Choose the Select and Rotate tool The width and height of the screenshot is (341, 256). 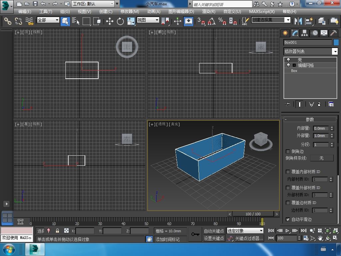pyautogui.click(x=120, y=21)
